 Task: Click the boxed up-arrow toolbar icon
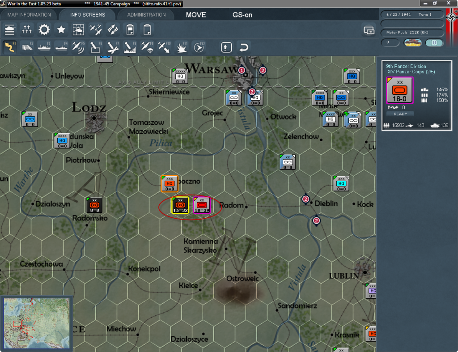click(226, 47)
